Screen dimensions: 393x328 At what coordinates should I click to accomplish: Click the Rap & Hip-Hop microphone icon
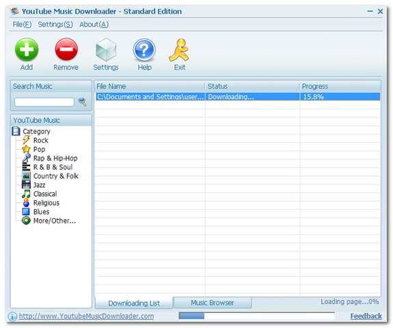coord(27,158)
